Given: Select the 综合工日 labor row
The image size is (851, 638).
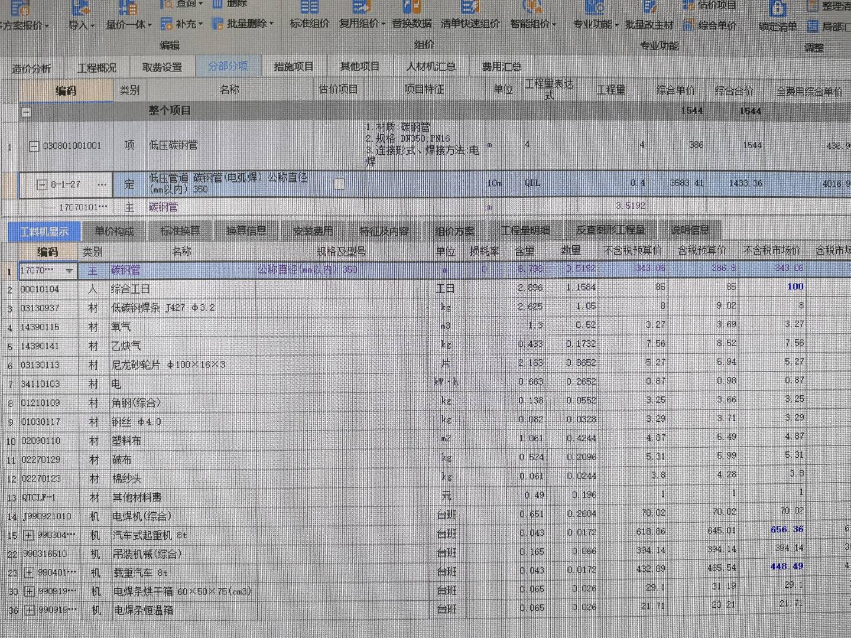Looking at the screenshot, I should [x=425, y=289].
